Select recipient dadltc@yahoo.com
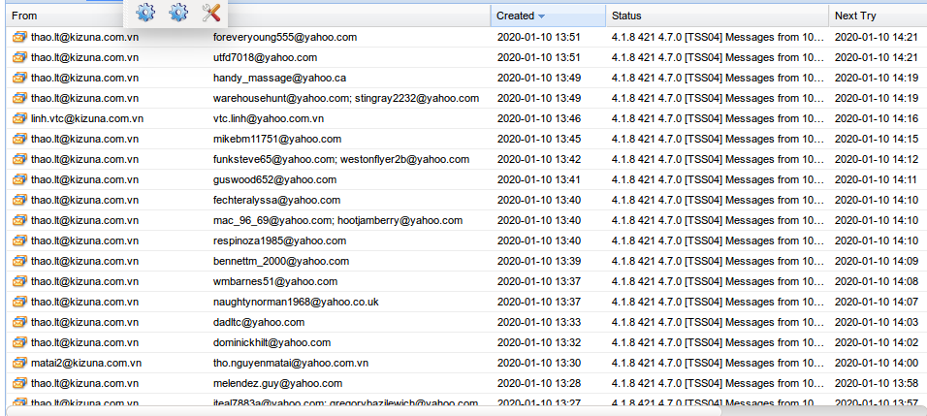The image size is (927, 416). click(259, 323)
